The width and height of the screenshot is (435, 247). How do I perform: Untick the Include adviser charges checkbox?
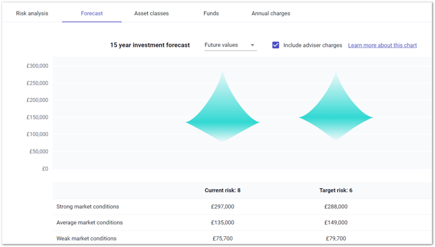[x=276, y=45]
